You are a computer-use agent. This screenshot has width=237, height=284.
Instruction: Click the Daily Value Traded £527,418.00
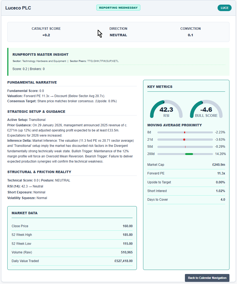(123, 261)
